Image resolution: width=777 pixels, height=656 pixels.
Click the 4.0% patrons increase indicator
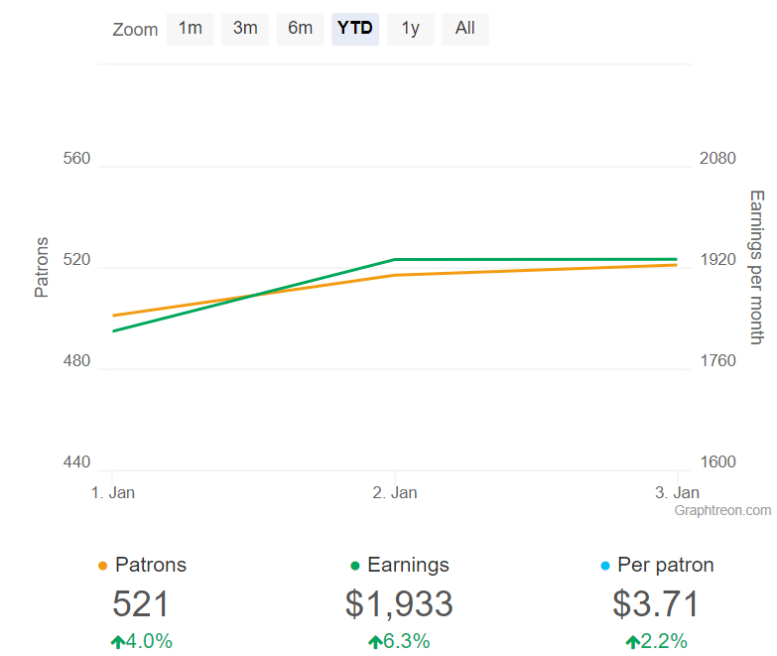[x=142, y=641]
